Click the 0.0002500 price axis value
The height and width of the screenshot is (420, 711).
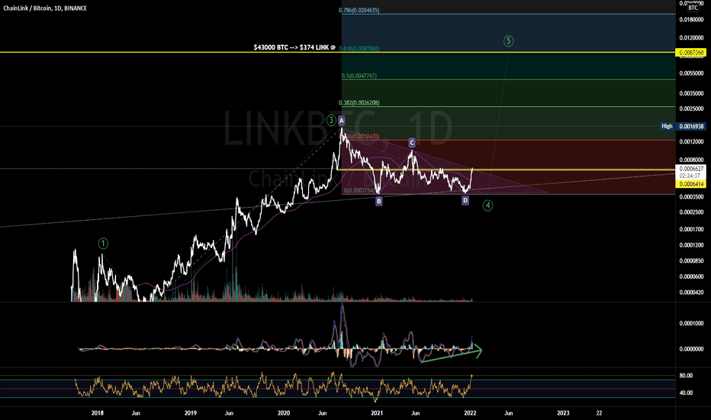691,212
